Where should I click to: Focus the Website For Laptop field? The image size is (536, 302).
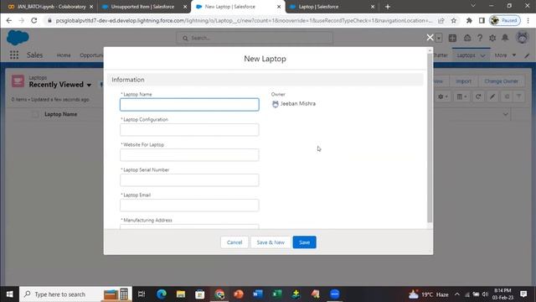tap(189, 155)
